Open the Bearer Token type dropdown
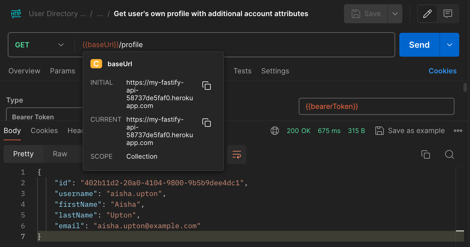Screen dimensions: 470x247 click(x=44, y=114)
